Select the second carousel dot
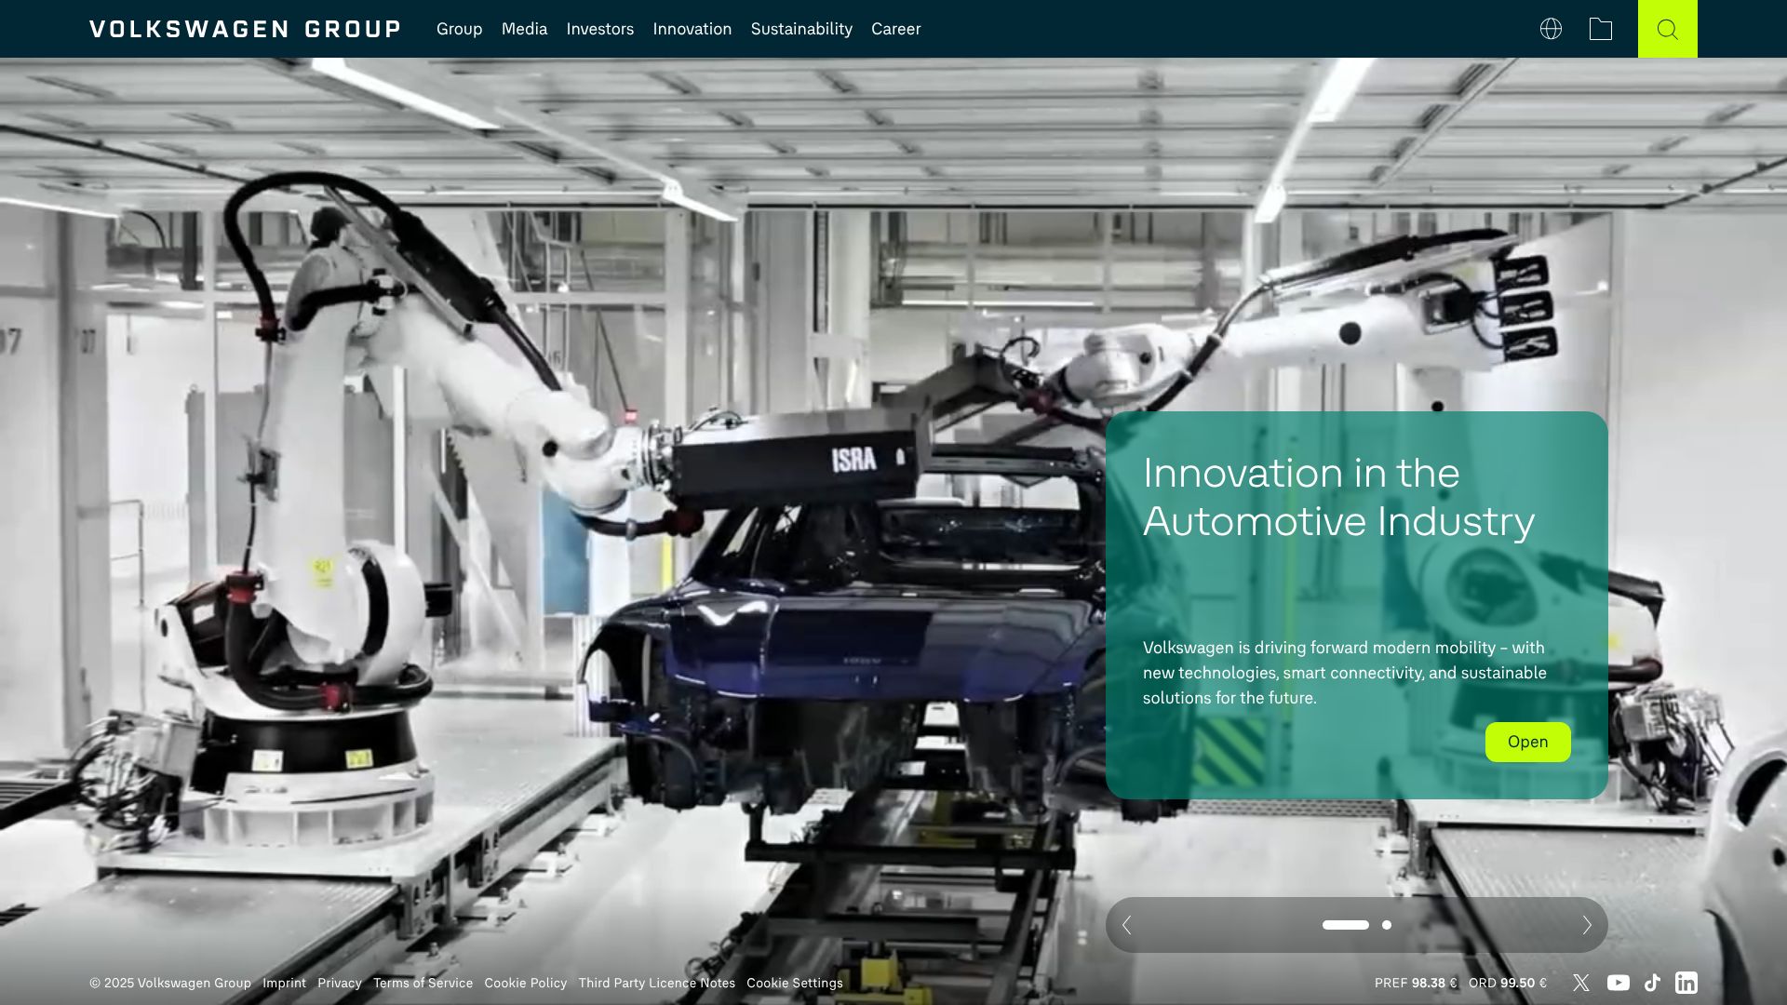 click(1387, 925)
